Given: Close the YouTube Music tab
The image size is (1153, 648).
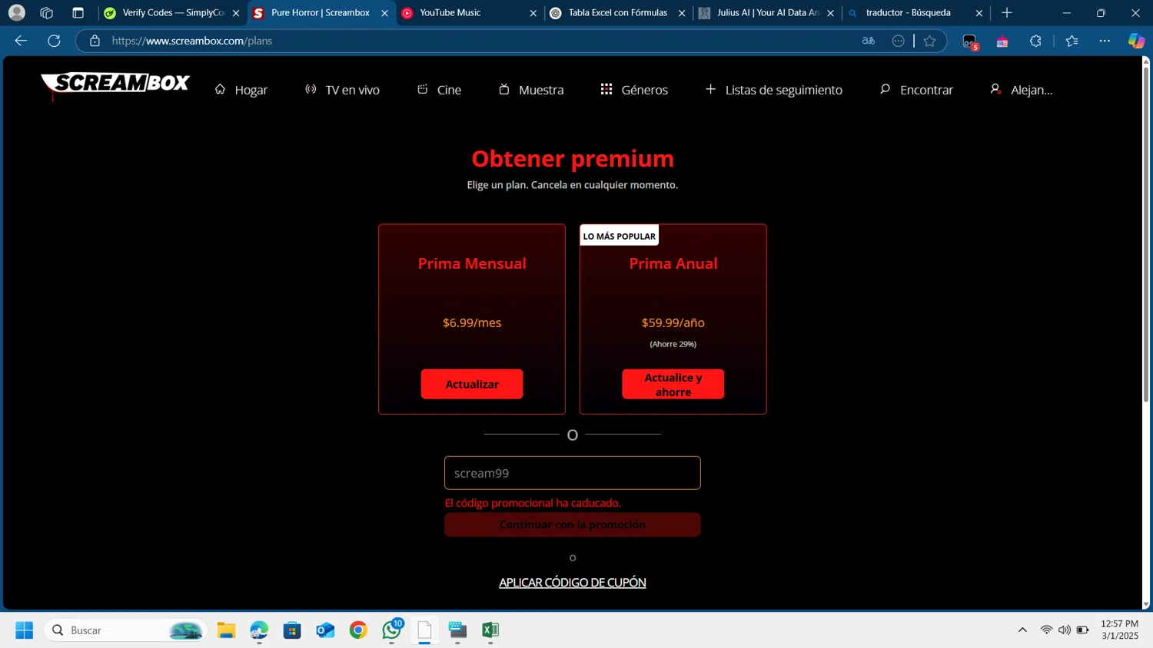Looking at the screenshot, I should click(x=533, y=13).
